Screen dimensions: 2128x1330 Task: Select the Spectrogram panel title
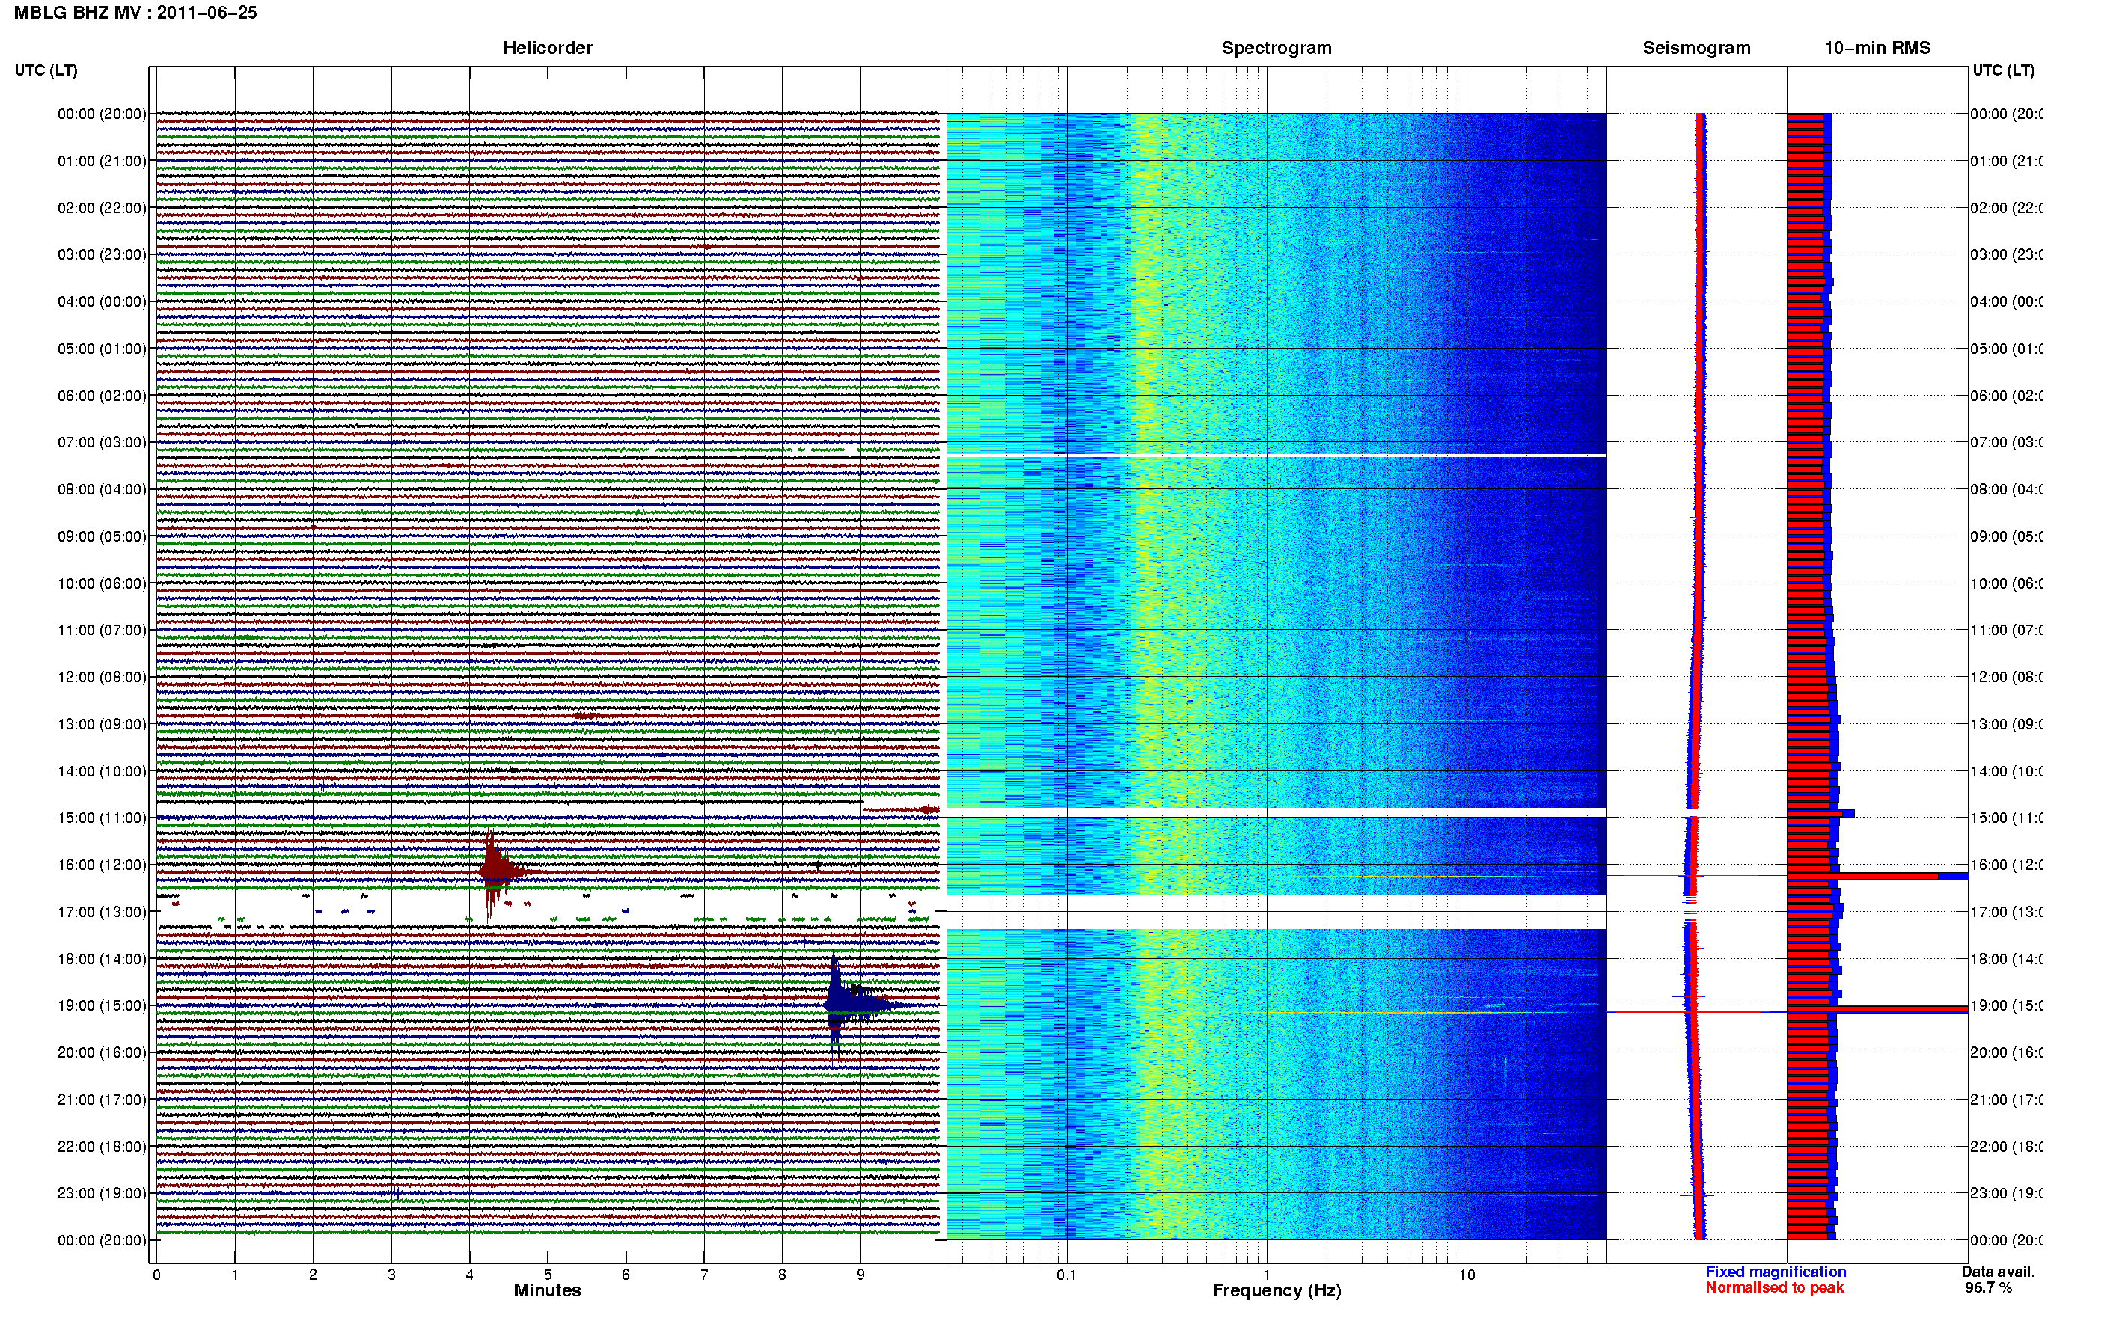(1277, 48)
